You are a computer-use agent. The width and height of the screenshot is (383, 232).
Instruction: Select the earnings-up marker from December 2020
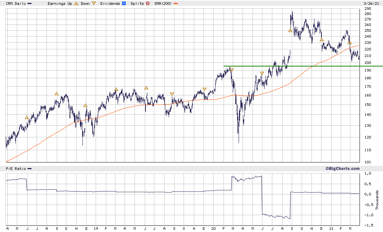tap(322, 40)
